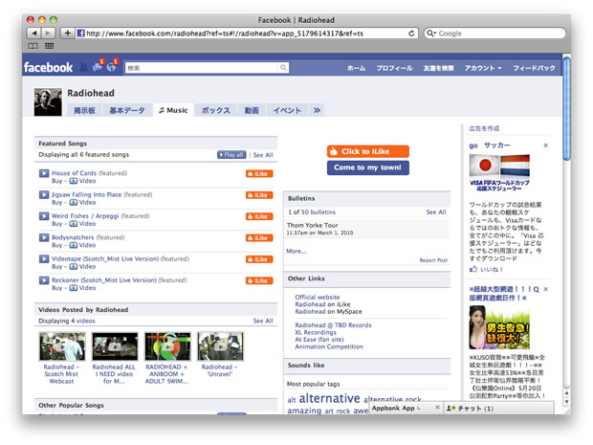Open See All for videos
The image size is (593, 445).
coord(263,321)
